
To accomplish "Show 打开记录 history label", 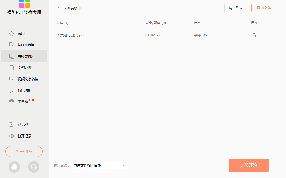I will tap(25, 136).
